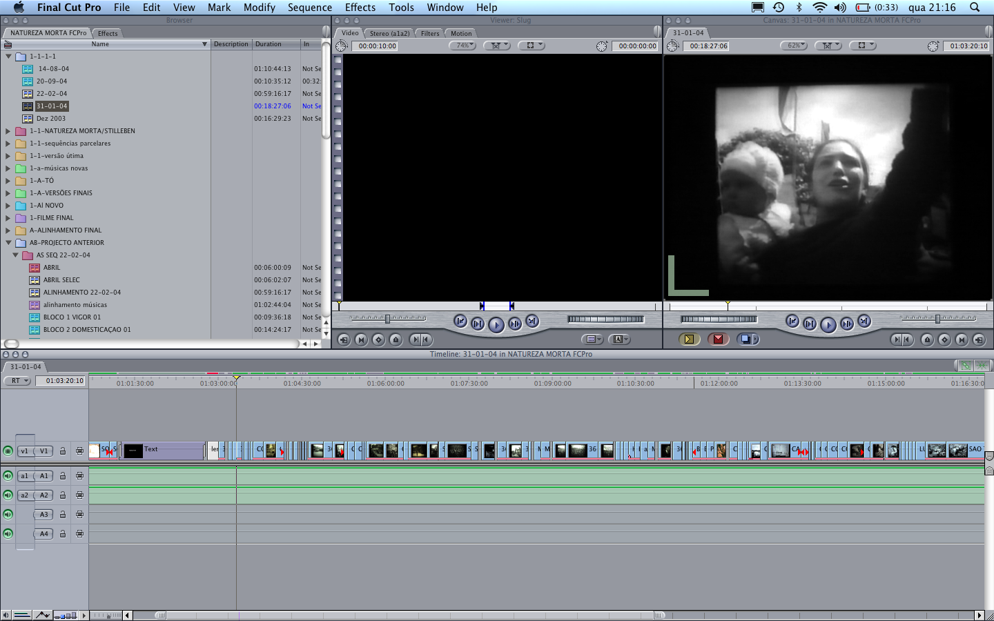Lock the V1 video track
This screenshot has width=994, height=621.
tap(63, 451)
